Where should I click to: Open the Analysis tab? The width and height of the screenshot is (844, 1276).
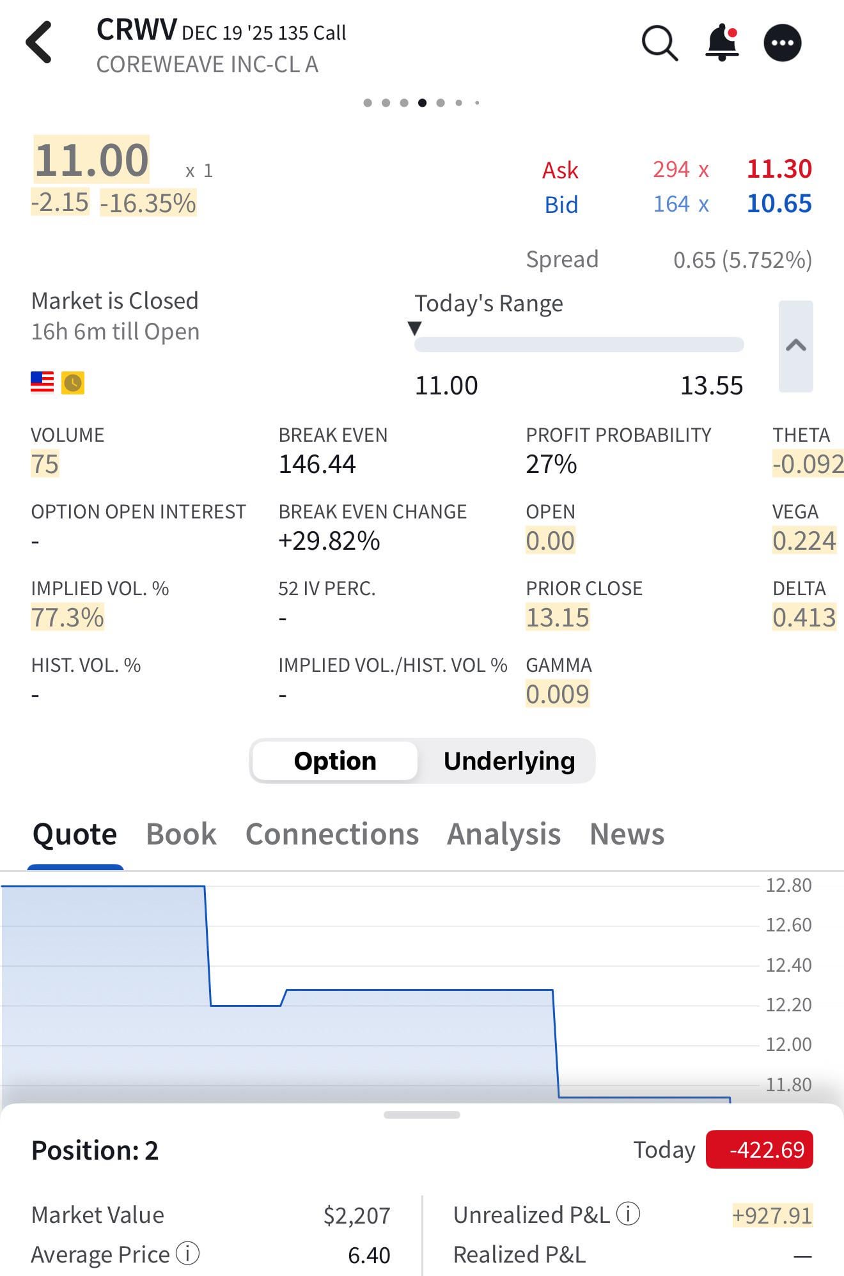click(504, 834)
